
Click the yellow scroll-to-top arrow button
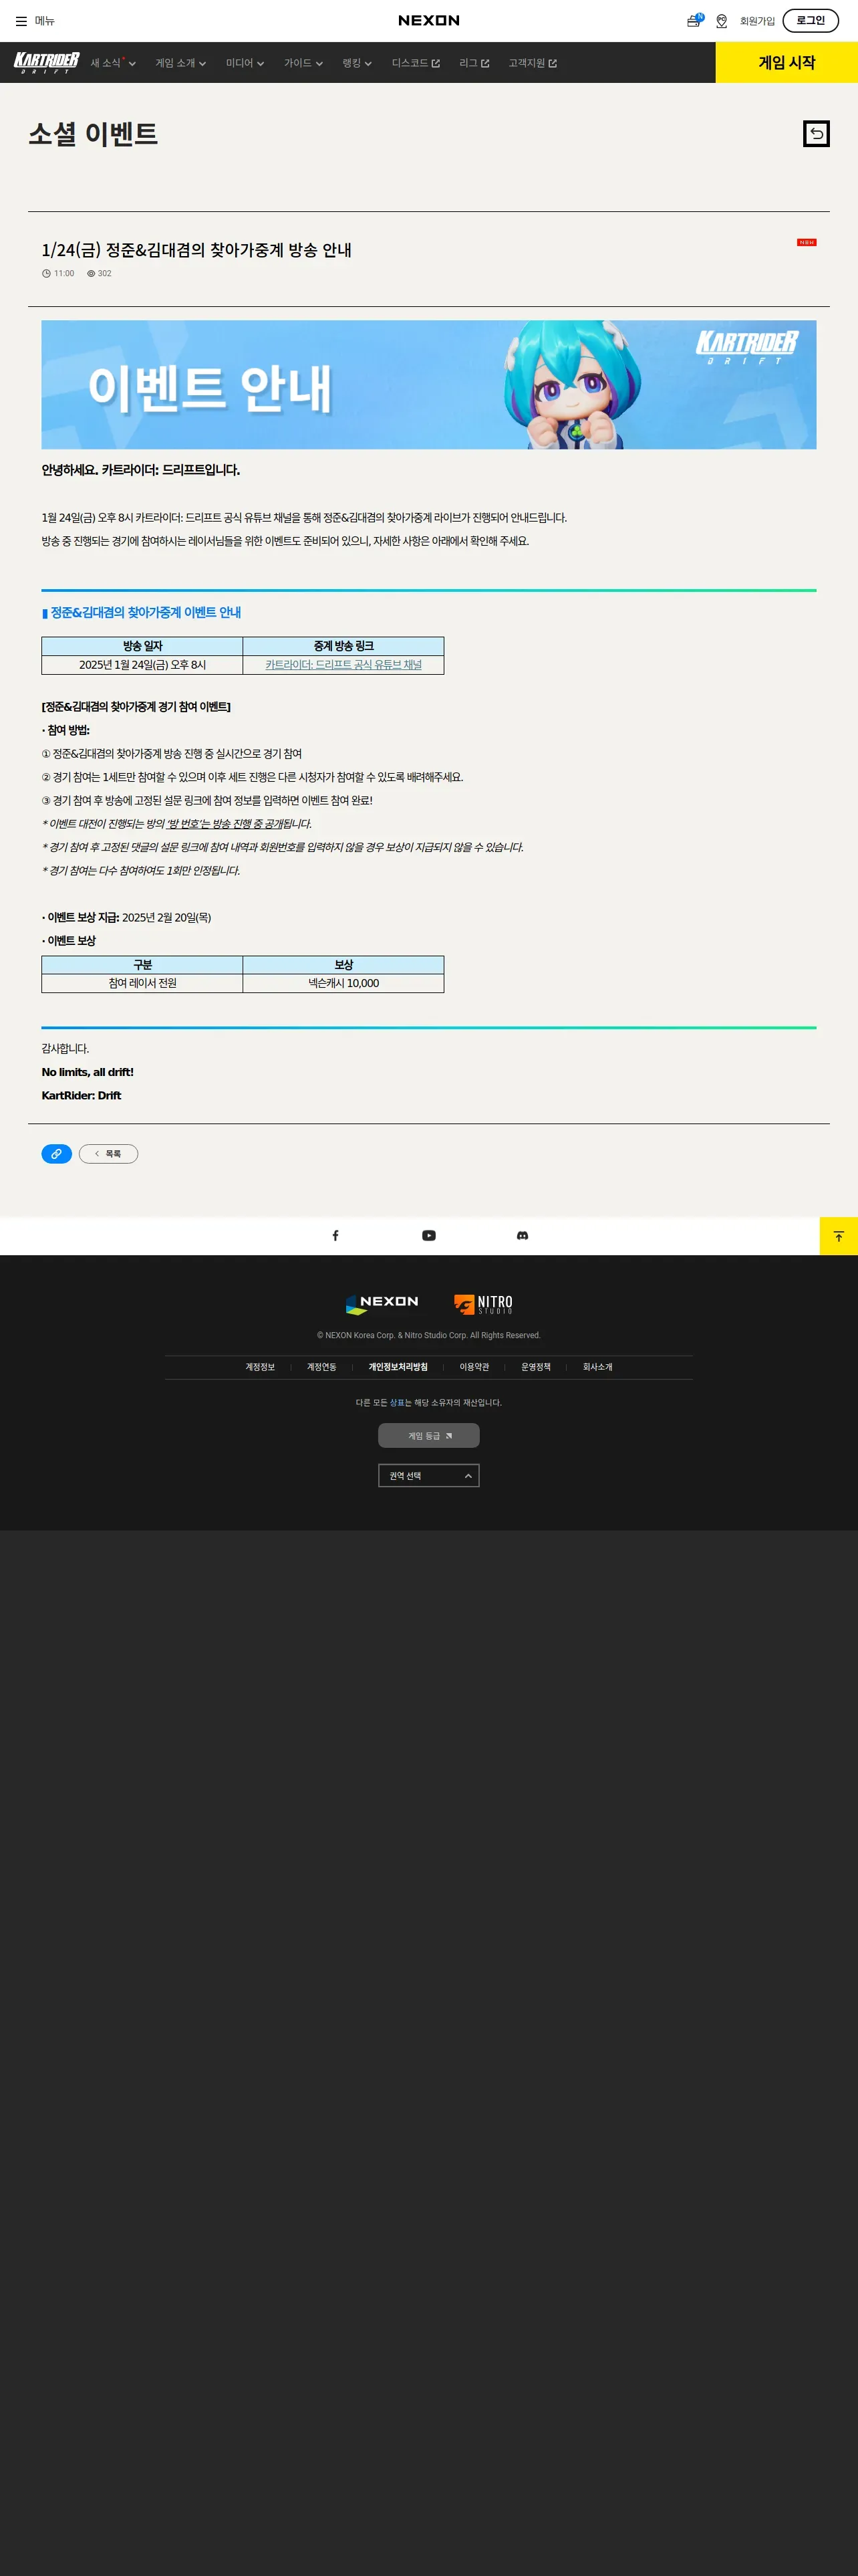[838, 1236]
